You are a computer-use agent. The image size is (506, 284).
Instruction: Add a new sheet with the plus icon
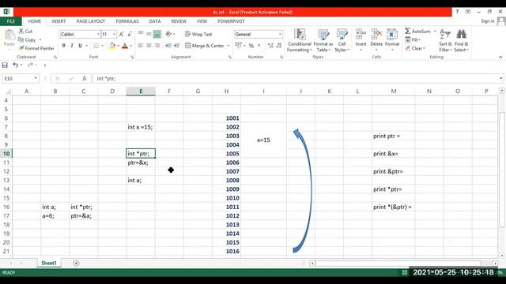(x=76, y=263)
